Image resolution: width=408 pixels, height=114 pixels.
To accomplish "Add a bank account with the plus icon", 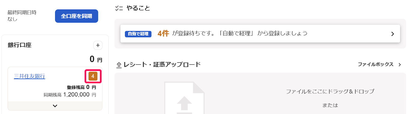I will point(98,45).
